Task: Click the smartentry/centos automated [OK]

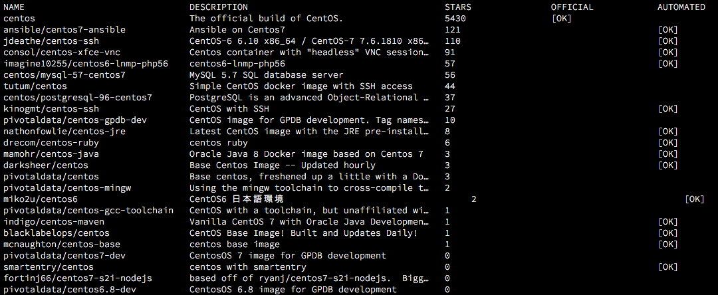Action: [x=668, y=267]
